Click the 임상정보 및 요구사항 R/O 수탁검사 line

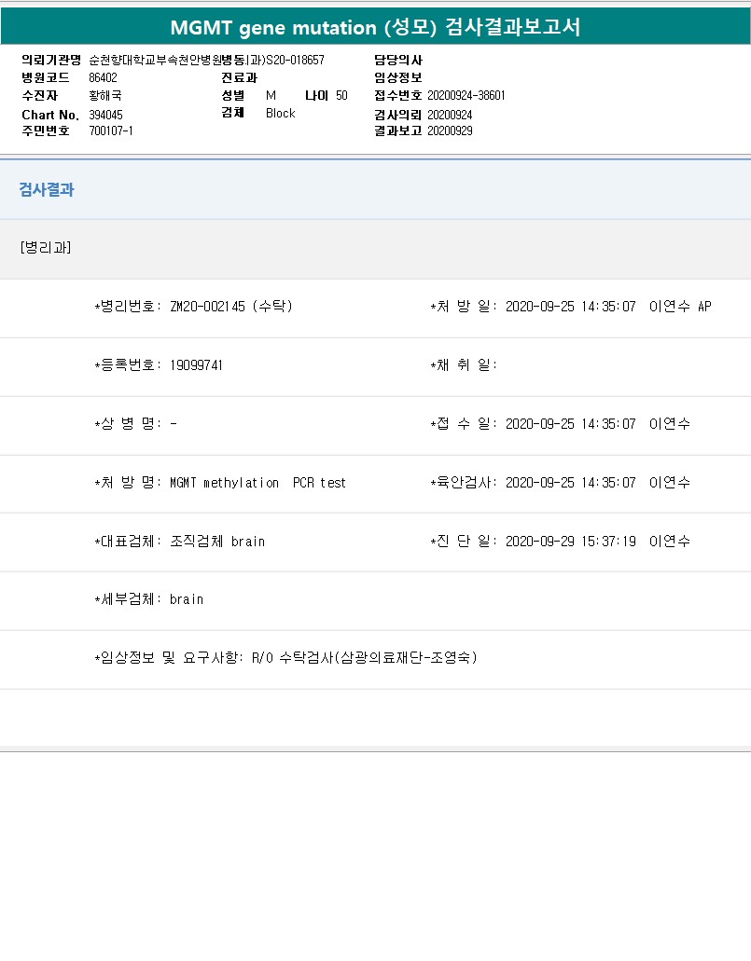[285, 658]
